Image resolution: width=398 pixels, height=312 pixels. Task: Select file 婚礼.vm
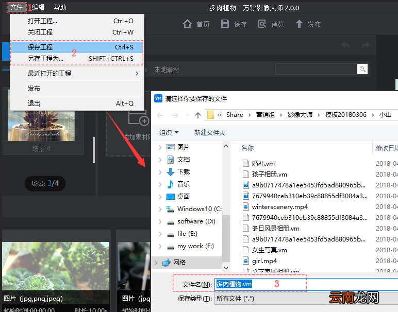tap(263, 164)
